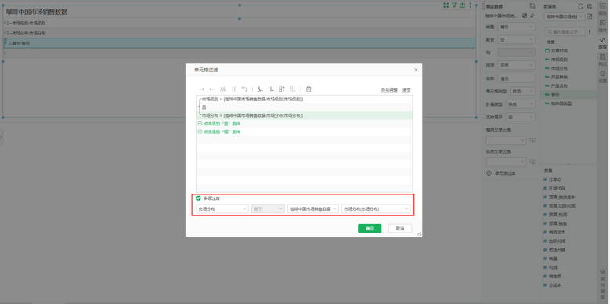Click the add AND condition (&+) icon
Screen dimensions: 610x304
pos(260,89)
